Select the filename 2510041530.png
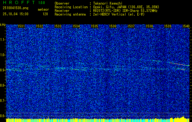Image resolution: width=192 pixels, height=122 pixels. point(16,8)
